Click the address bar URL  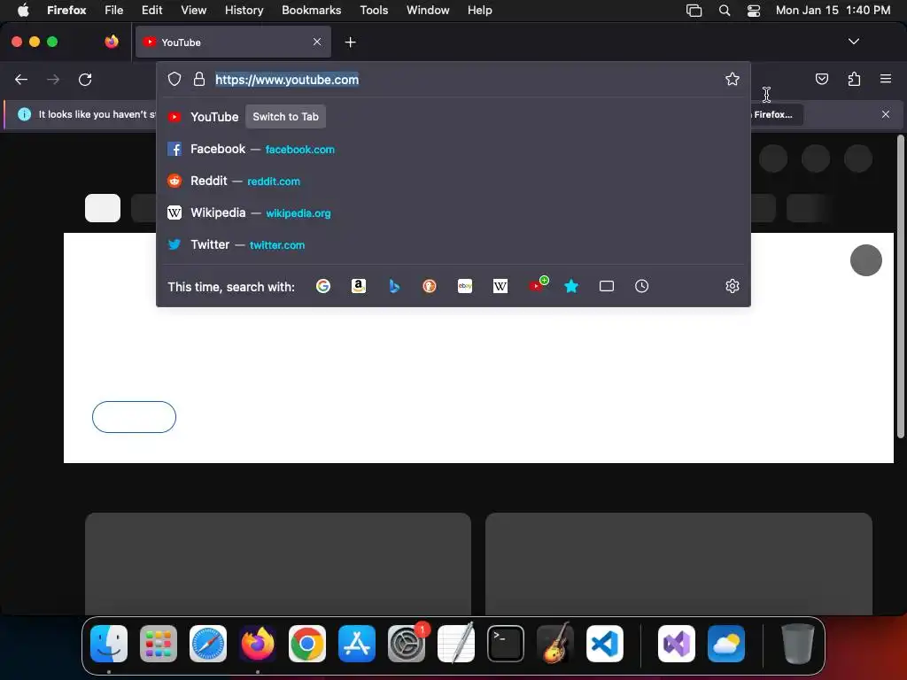[287, 79]
